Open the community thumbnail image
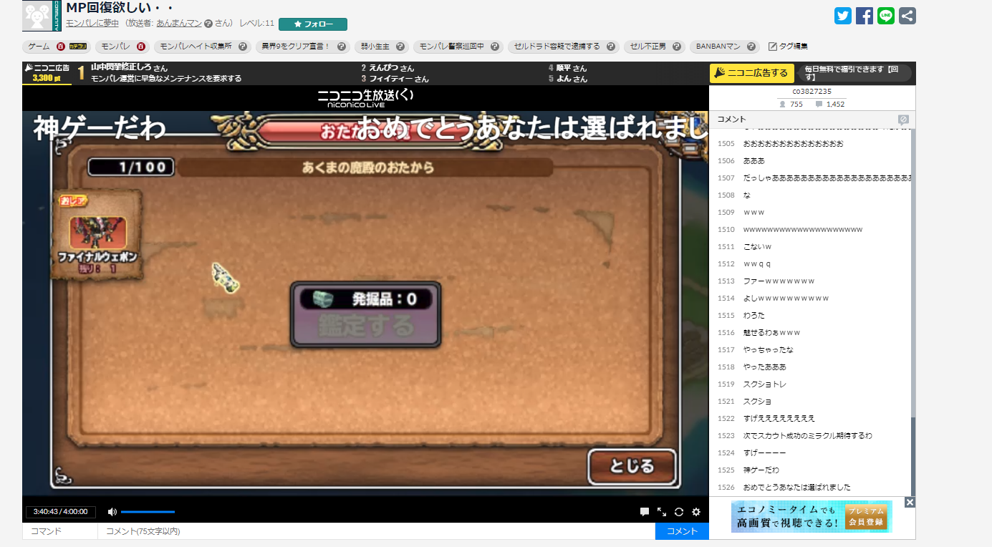This screenshot has width=992, height=547. (x=42, y=16)
